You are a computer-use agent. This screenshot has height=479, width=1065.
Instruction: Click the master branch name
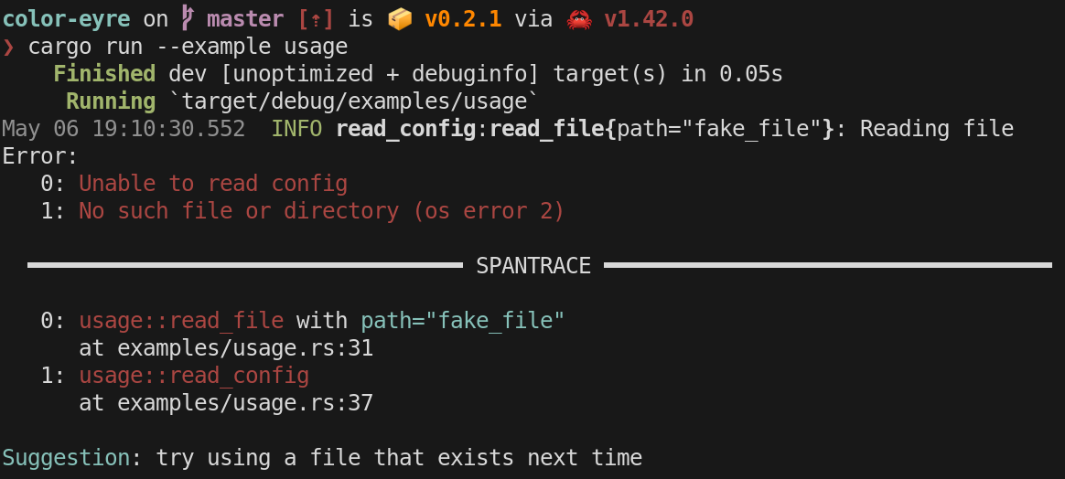click(x=245, y=18)
